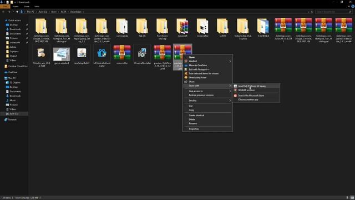Open Network in the navigation pane
Screen dimensions: 355x200
[12, 119]
